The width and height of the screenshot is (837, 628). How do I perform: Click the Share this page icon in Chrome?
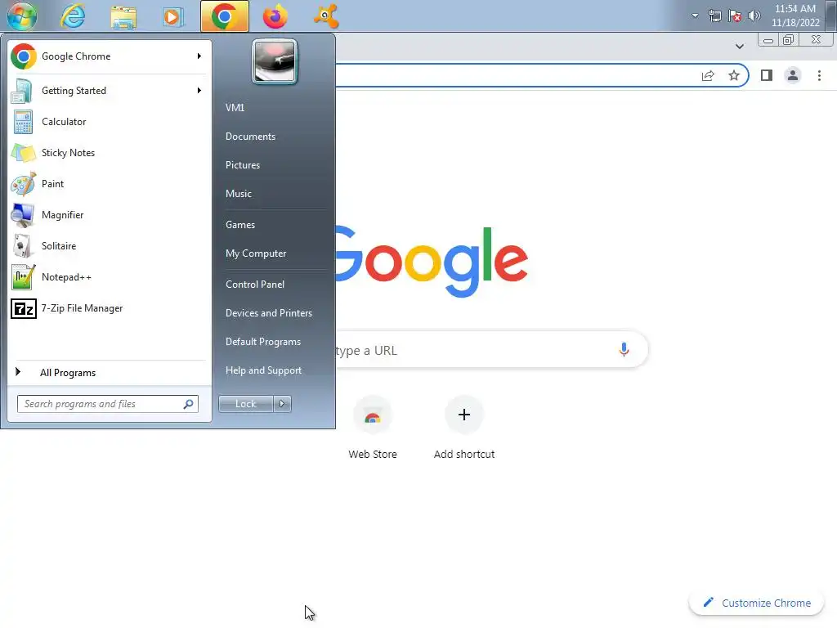click(x=708, y=76)
